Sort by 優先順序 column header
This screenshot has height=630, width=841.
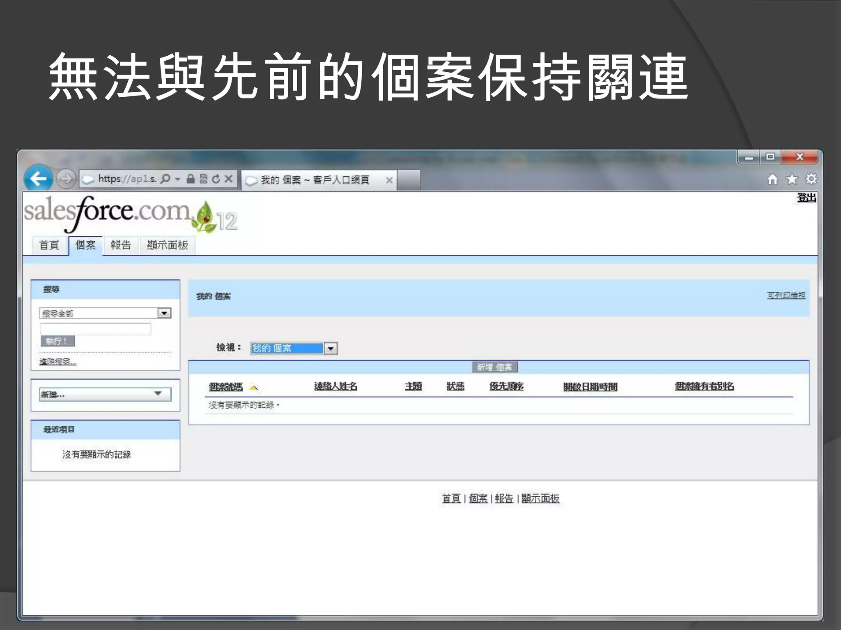click(506, 386)
